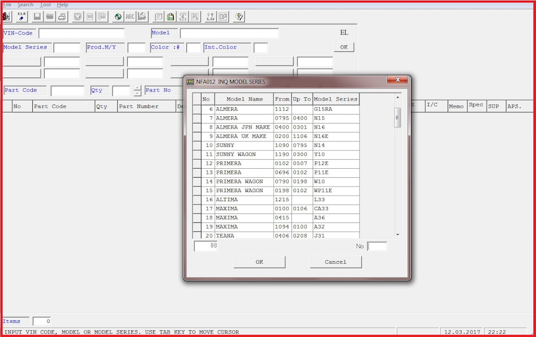Open the Help menu
536x337 pixels.
(63, 5)
